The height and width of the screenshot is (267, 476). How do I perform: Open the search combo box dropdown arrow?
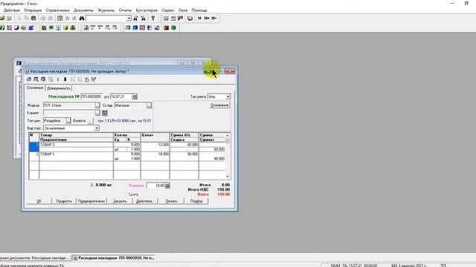(129, 19)
